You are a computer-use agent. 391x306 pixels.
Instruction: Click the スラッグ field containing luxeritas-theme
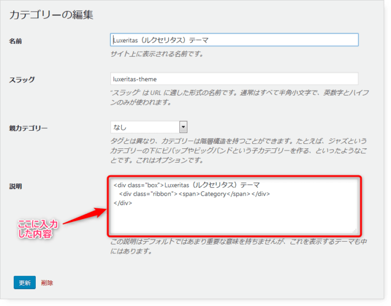click(234, 79)
